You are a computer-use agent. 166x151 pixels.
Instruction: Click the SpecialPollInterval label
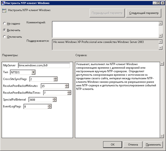coord(14,100)
